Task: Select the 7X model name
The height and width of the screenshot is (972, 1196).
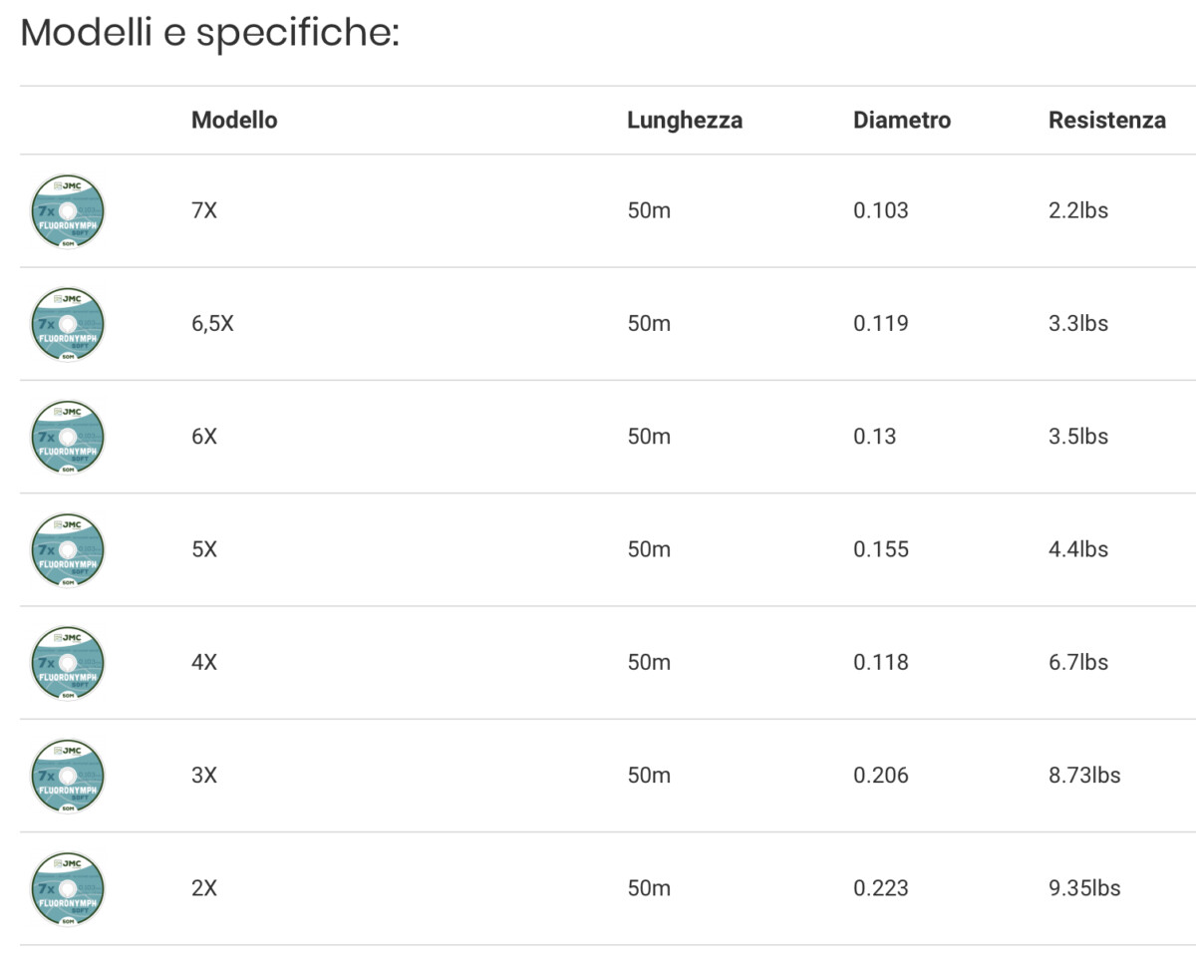Action: pyautogui.click(x=203, y=211)
